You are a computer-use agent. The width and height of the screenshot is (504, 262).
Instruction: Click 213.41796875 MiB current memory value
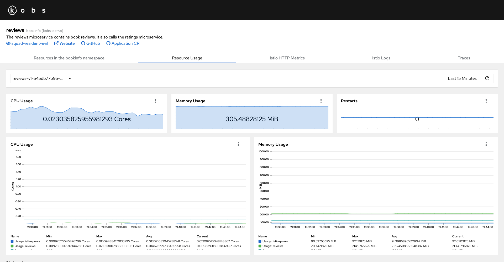pos(465,246)
